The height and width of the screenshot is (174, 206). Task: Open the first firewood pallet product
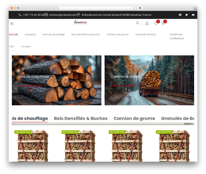tap(33, 146)
